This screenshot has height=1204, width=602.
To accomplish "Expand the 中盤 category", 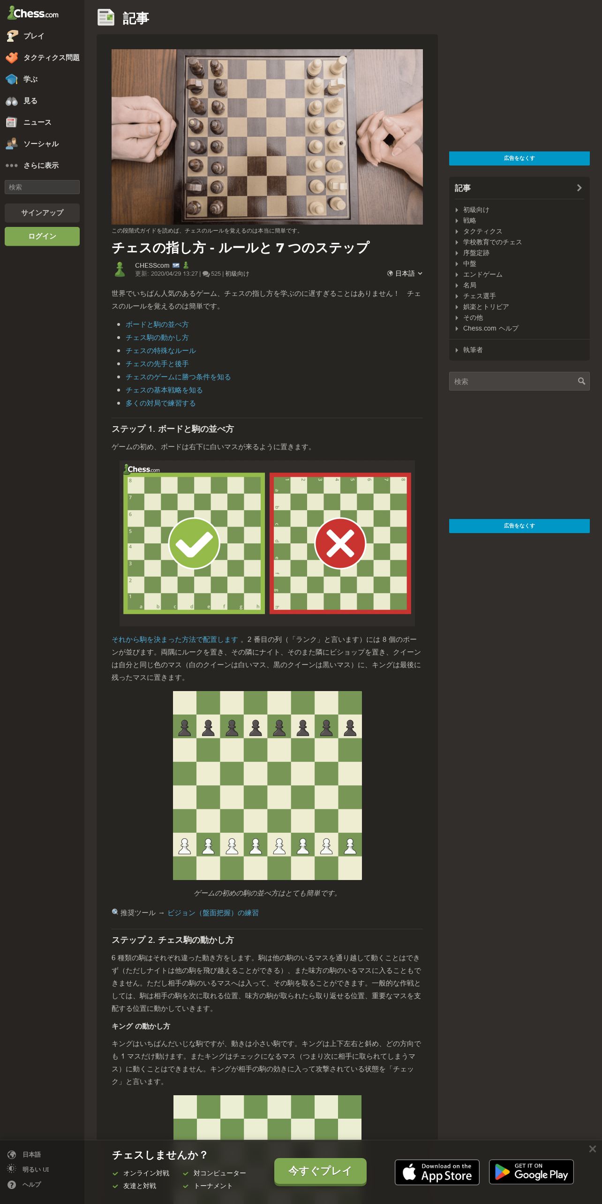I will click(466, 264).
